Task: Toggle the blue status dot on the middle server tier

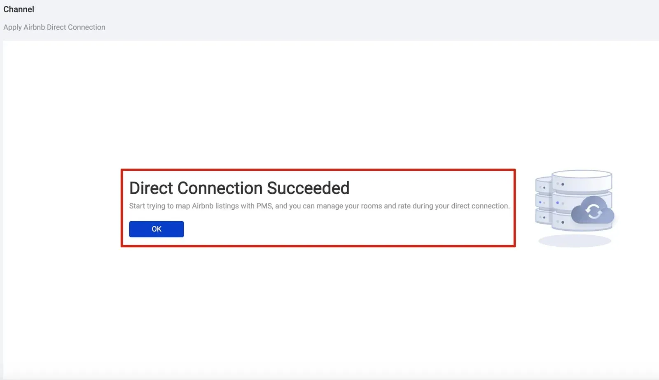Action: 557,202
